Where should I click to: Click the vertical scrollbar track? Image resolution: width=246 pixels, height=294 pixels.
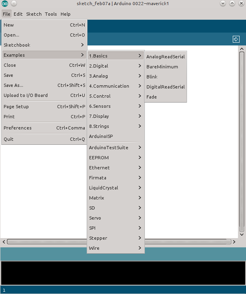pyautogui.click(x=242, y=142)
